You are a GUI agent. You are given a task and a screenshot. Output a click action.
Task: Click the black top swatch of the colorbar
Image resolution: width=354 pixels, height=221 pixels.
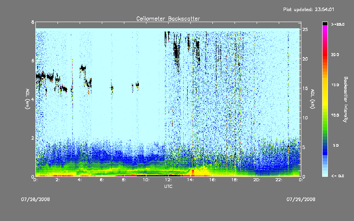(x=325, y=23)
